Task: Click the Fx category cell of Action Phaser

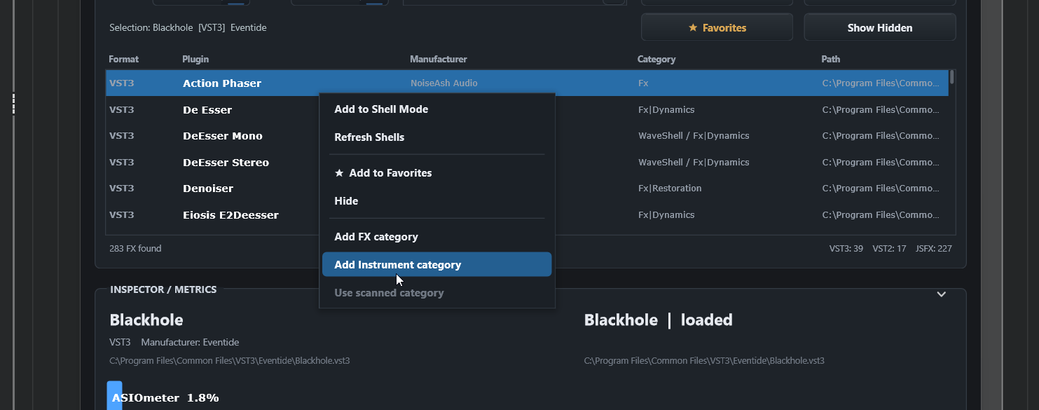Action: [x=643, y=83]
